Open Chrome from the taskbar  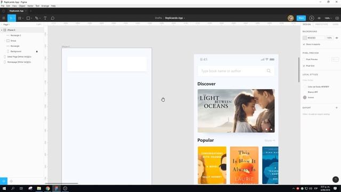point(47,188)
